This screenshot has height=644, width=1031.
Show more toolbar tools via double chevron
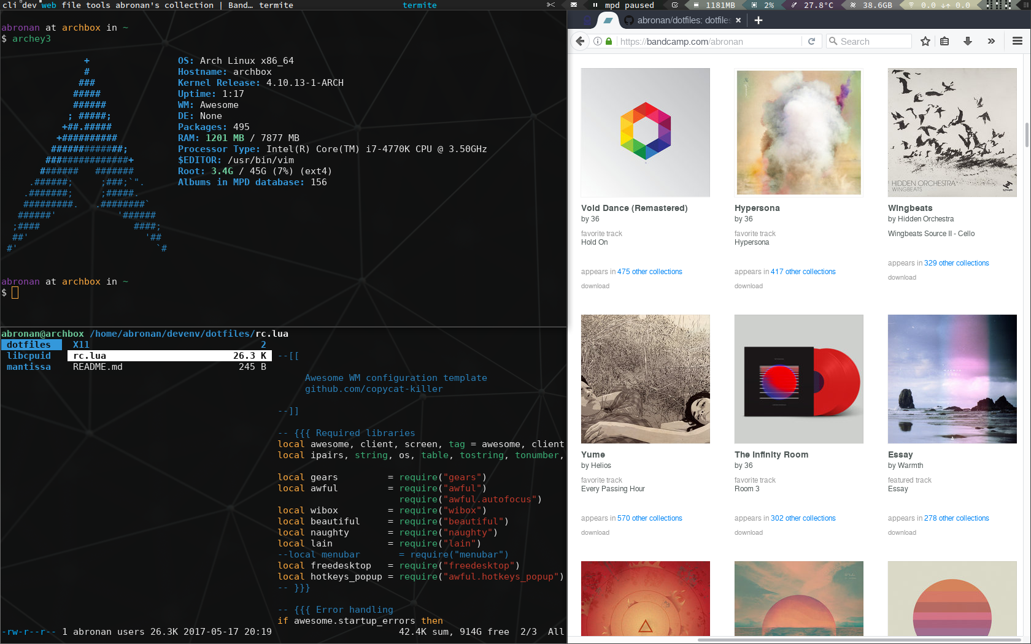point(991,41)
